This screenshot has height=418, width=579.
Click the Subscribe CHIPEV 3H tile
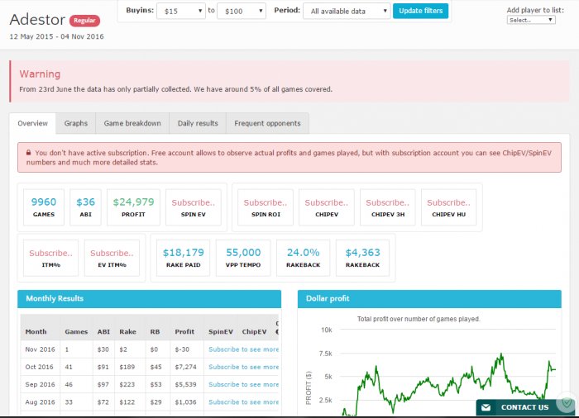(x=388, y=207)
